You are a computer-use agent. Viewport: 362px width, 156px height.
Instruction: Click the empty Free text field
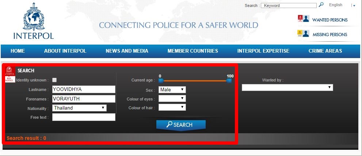pyautogui.click(x=84, y=117)
